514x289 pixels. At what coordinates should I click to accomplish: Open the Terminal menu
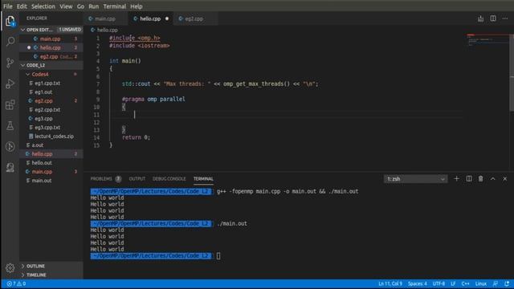[114, 6]
